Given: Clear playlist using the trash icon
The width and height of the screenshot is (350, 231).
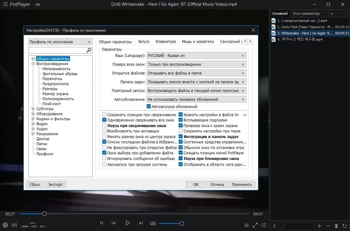Looking at the screenshot, I should point(336,226).
